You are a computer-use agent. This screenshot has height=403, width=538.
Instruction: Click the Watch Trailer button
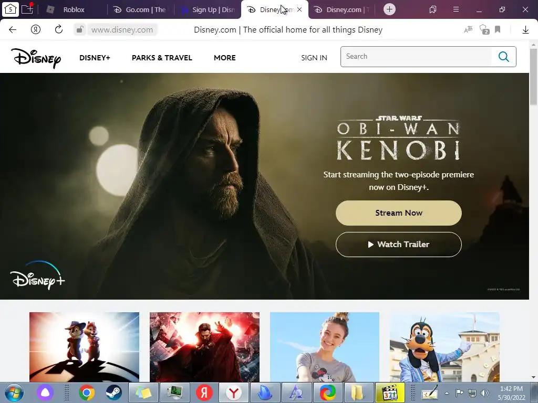click(399, 245)
